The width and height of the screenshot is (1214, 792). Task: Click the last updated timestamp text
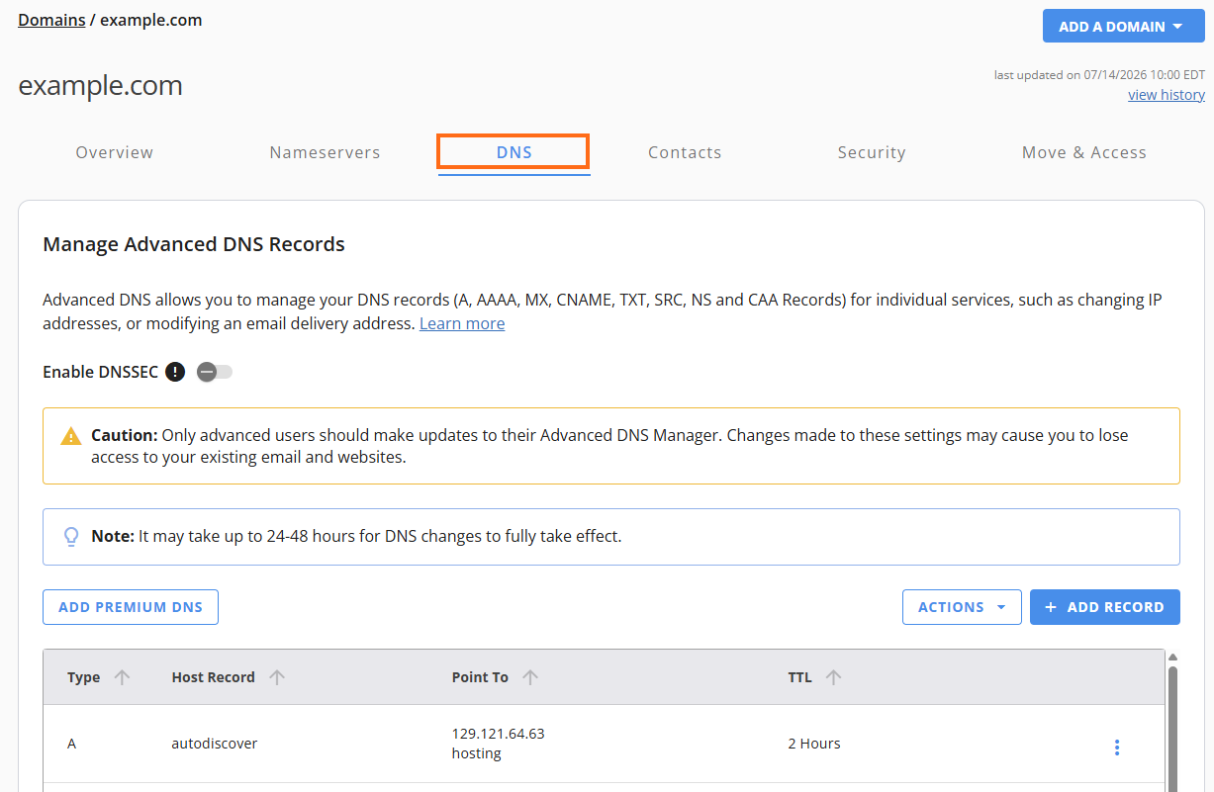1099,74
